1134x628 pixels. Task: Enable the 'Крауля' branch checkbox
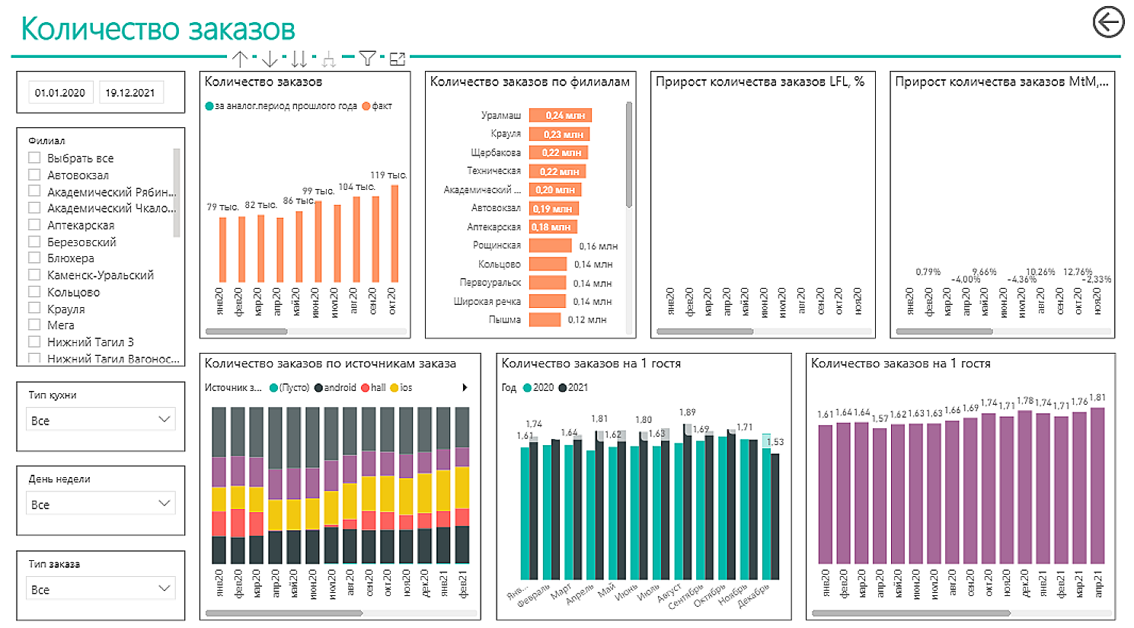[x=34, y=309]
